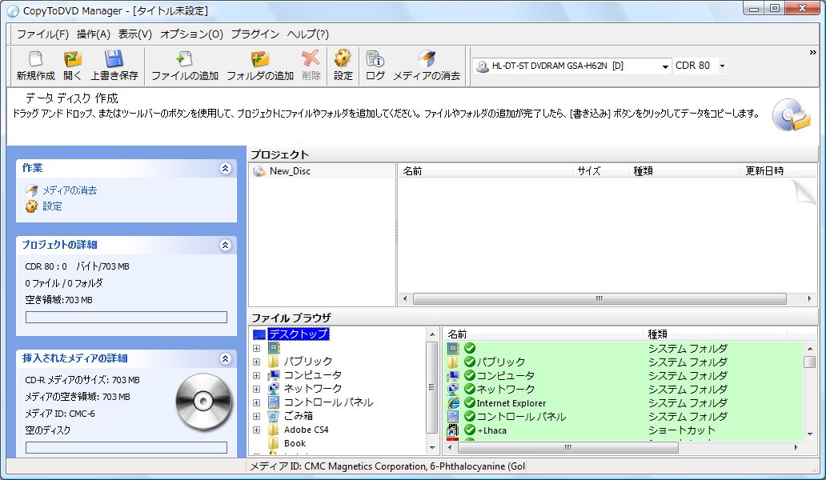Click the 削除 (Delete) red X icon
826x480 pixels.
pos(311,59)
